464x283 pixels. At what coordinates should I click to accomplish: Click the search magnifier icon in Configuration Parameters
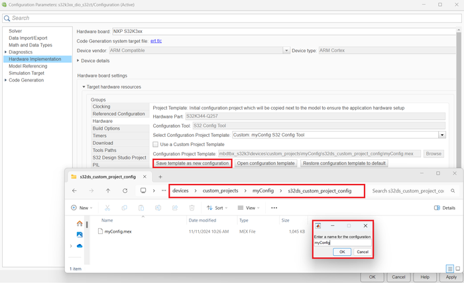pyautogui.click(x=7, y=19)
